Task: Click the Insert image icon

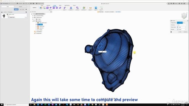Action: point(96,8)
